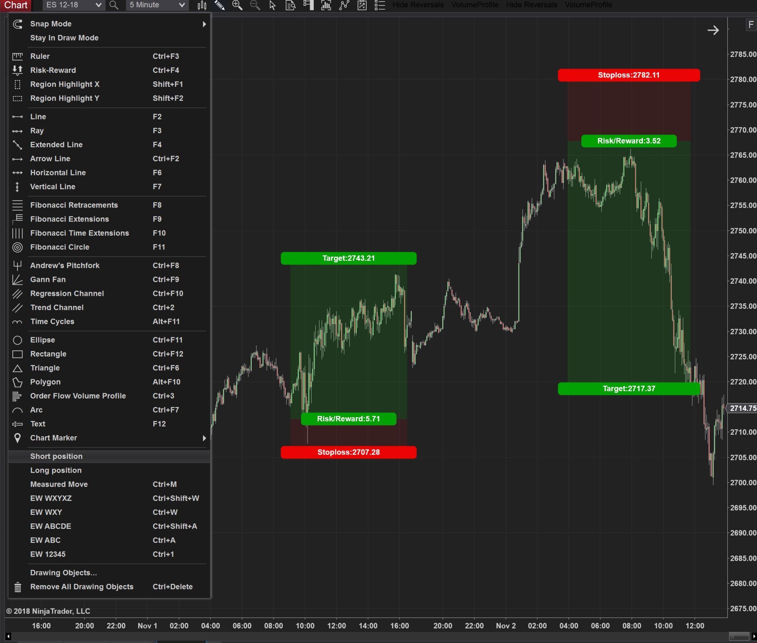Viewport: 757px width, 643px height.
Task: Click the green Target:2743.21 label
Action: pyautogui.click(x=348, y=258)
